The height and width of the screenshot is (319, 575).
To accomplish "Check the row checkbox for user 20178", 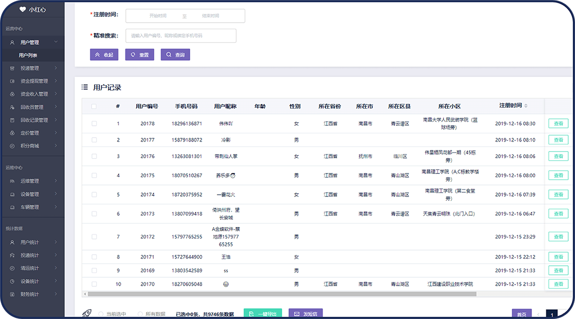I will (94, 123).
